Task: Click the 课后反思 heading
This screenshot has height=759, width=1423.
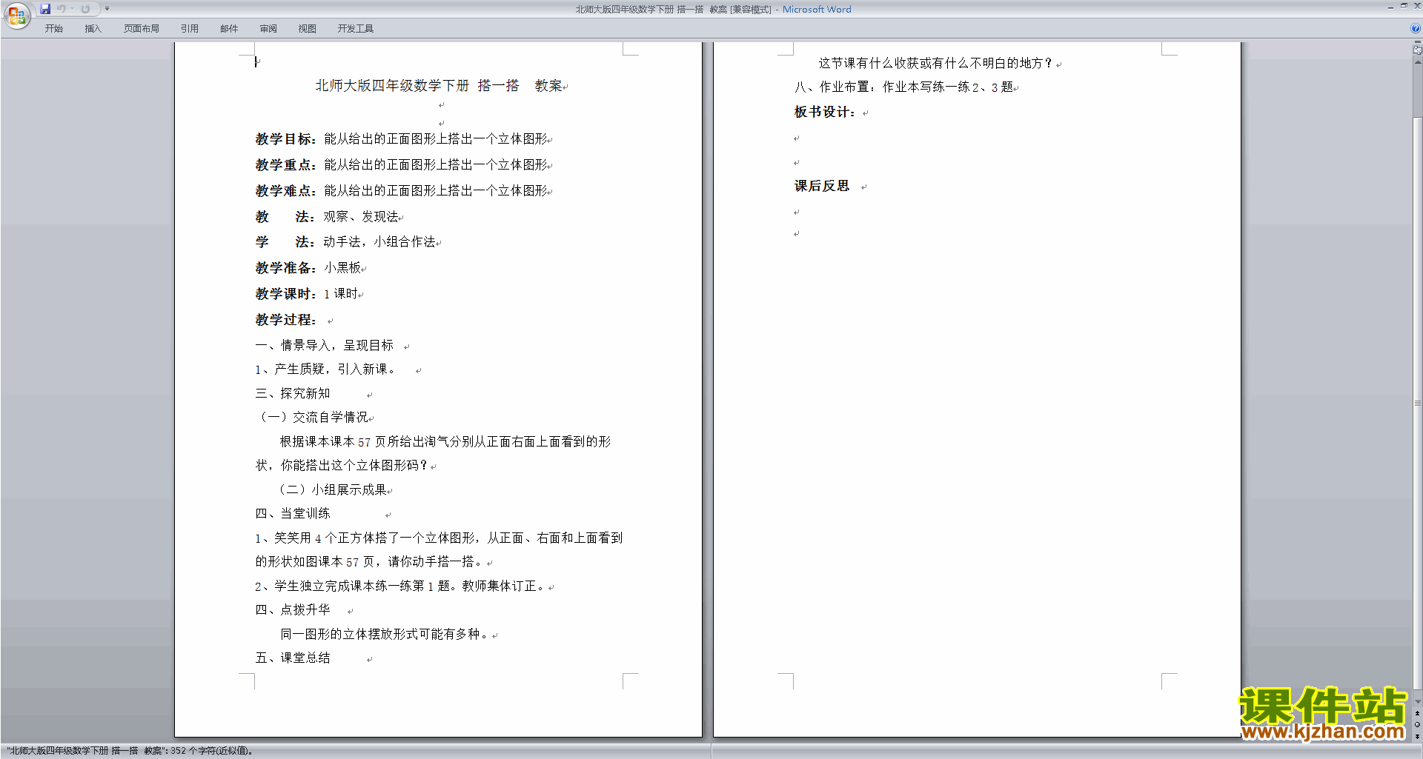Action: (822, 187)
